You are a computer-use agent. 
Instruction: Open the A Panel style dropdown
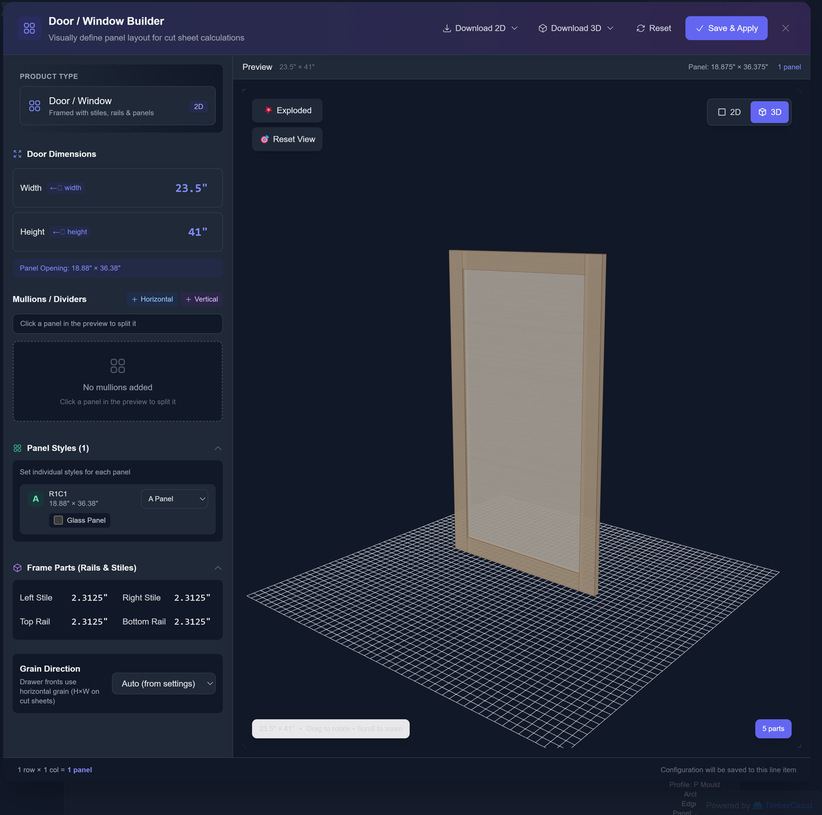(x=175, y=499)
